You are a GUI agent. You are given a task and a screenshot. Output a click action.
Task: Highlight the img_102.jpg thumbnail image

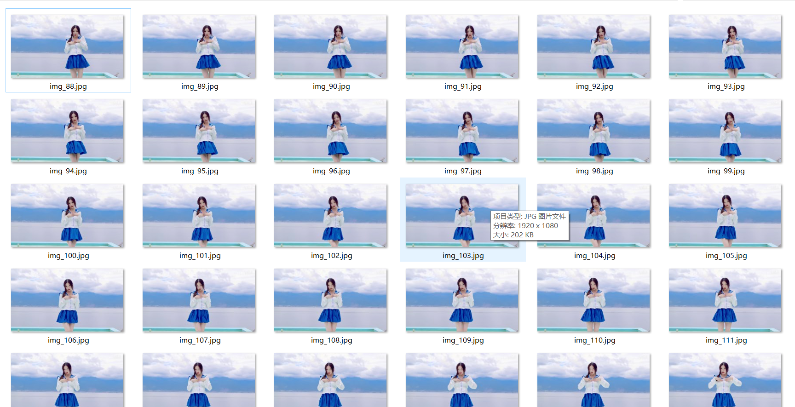tap(330, 215)
